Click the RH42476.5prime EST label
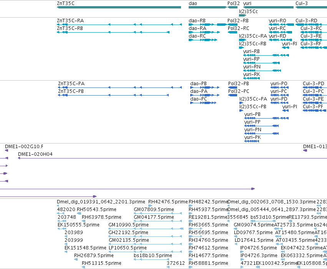Image resolution: width=327 pixels, height=269 pixels. tap(168, 202)
